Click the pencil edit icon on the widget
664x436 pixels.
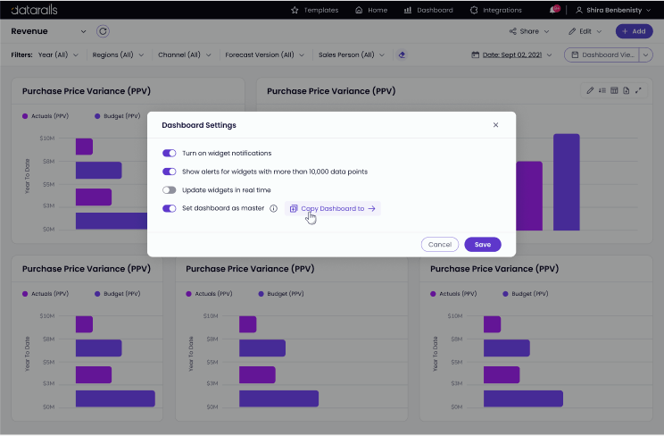click(590, 90)
